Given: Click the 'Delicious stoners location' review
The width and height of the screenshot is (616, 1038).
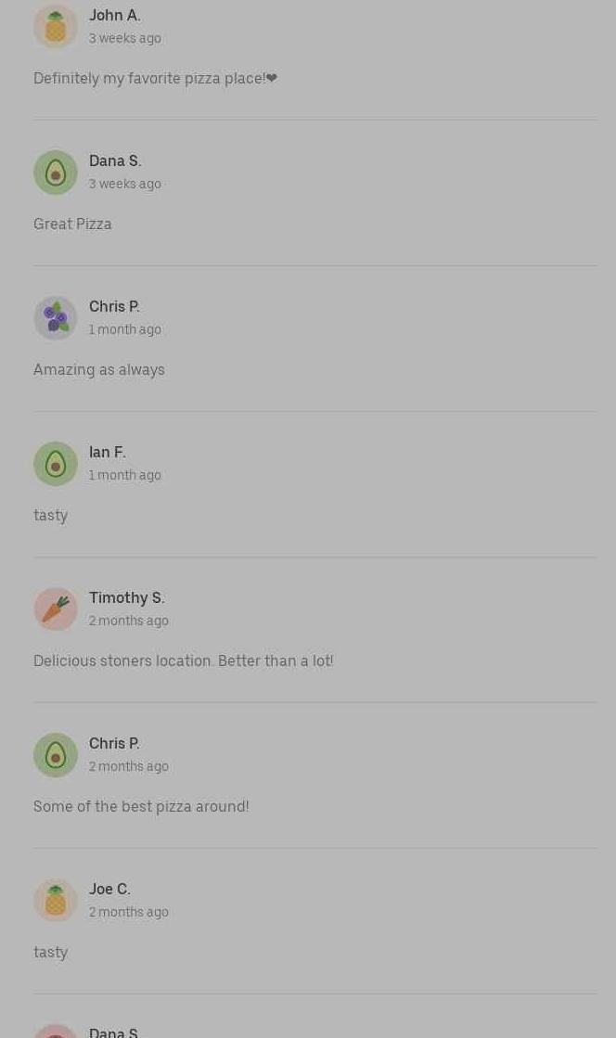Looking at the screenshot, I should click(x=183, y=660).
